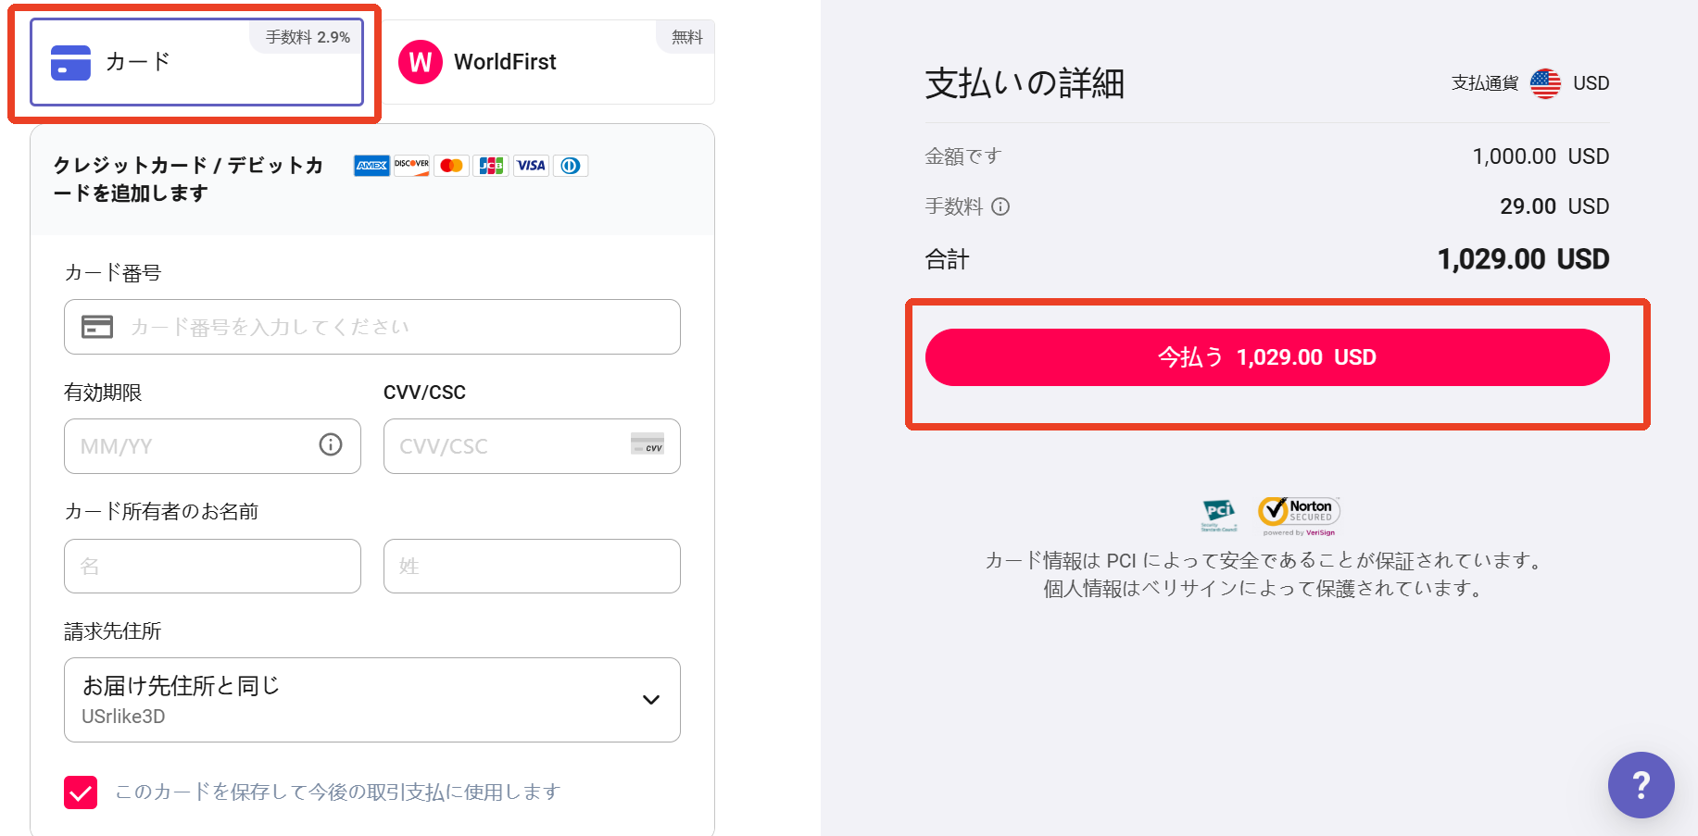Viewport: 1698px width, 836px height.
Task: Click the Discover card logo
Action: (411, 166)
